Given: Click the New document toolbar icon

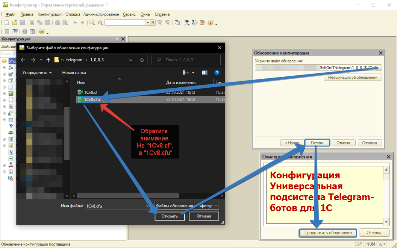Looking at the screenshot, I should (x=7, y=23).
